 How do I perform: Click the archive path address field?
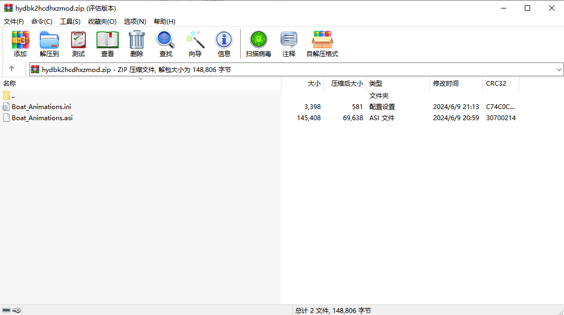coord(296,70)
